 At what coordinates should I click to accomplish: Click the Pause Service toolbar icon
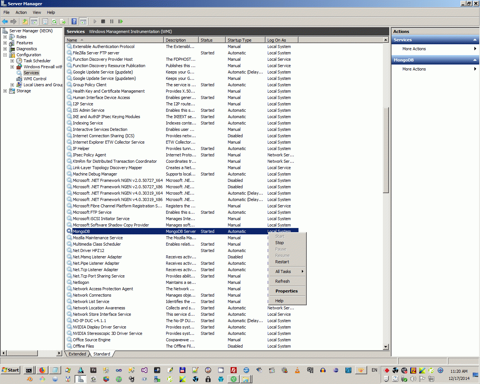coord(112,21)
